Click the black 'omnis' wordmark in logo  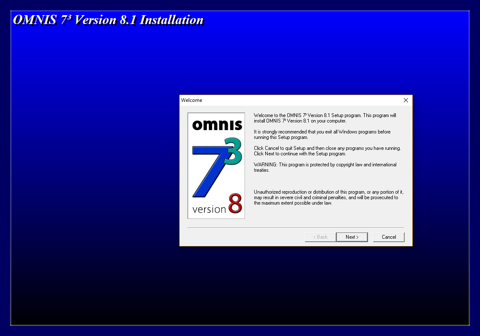(217, 125)
